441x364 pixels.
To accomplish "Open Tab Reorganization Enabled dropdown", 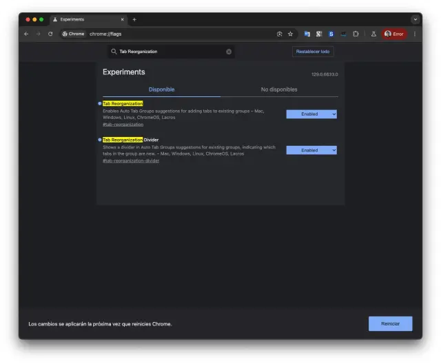I will click(x=311, y=114).
